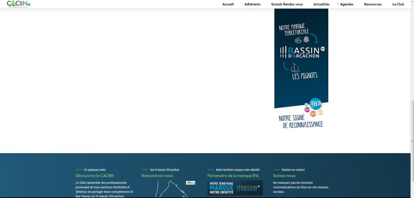Viewport: 414px width, 198px height.
Task: Open the Agendas menu item
Action: click(346, 4)
